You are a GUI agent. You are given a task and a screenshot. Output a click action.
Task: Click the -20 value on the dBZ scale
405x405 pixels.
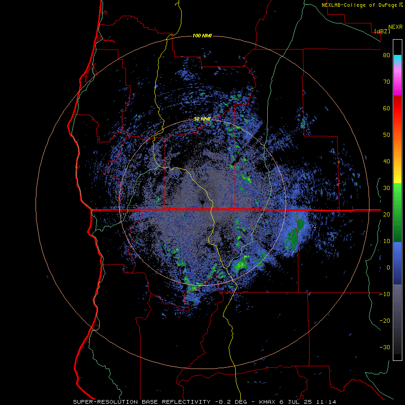[385, 321]
